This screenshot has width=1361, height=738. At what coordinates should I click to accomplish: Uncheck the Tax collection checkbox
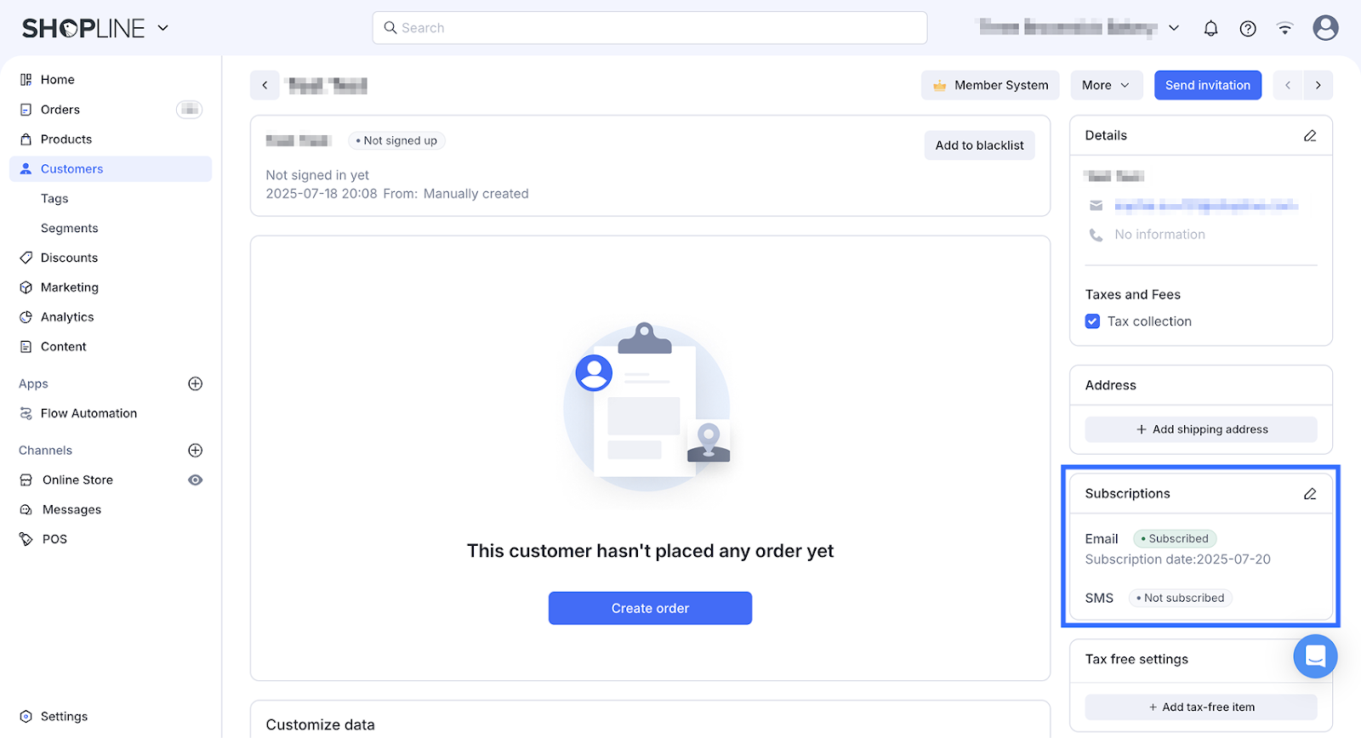1093,321
